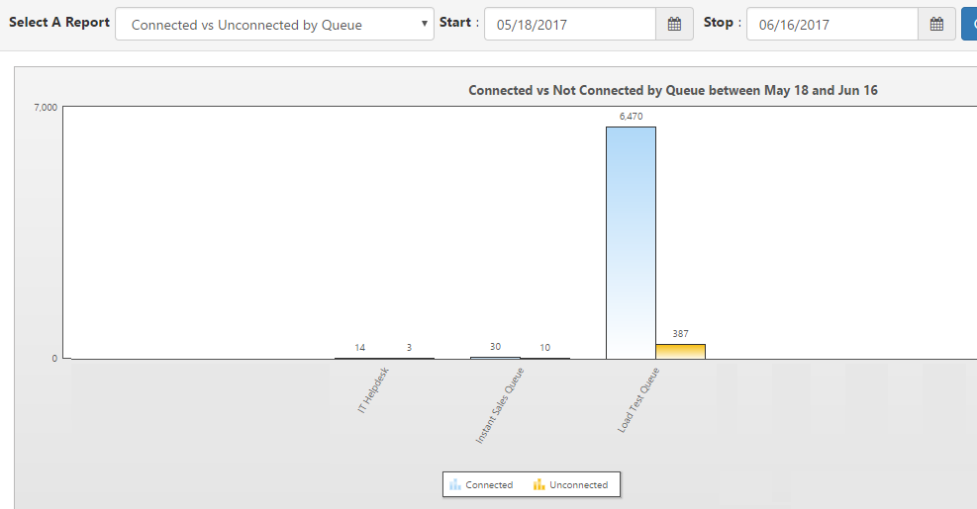Toggle the Unconnected legend series
Screen dimensions: 977x509
coord(571,484)
